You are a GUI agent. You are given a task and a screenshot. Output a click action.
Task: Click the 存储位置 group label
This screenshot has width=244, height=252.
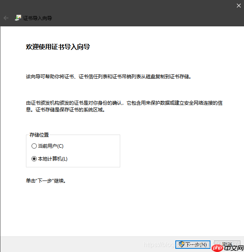coord(39,135)
